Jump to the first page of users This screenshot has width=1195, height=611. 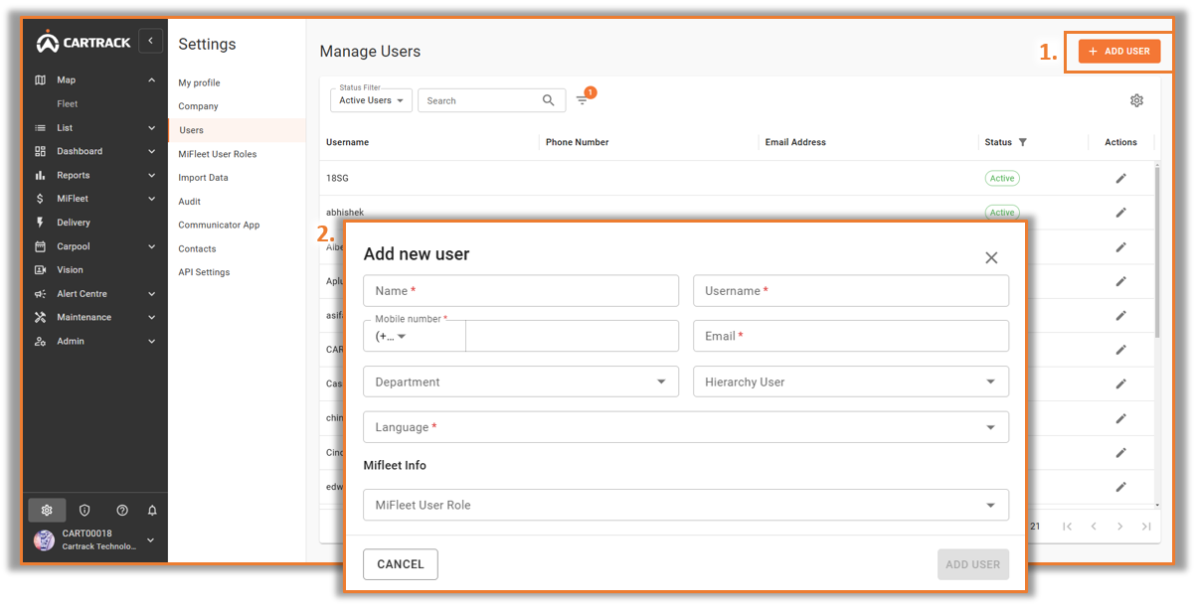coord(1068,527)
